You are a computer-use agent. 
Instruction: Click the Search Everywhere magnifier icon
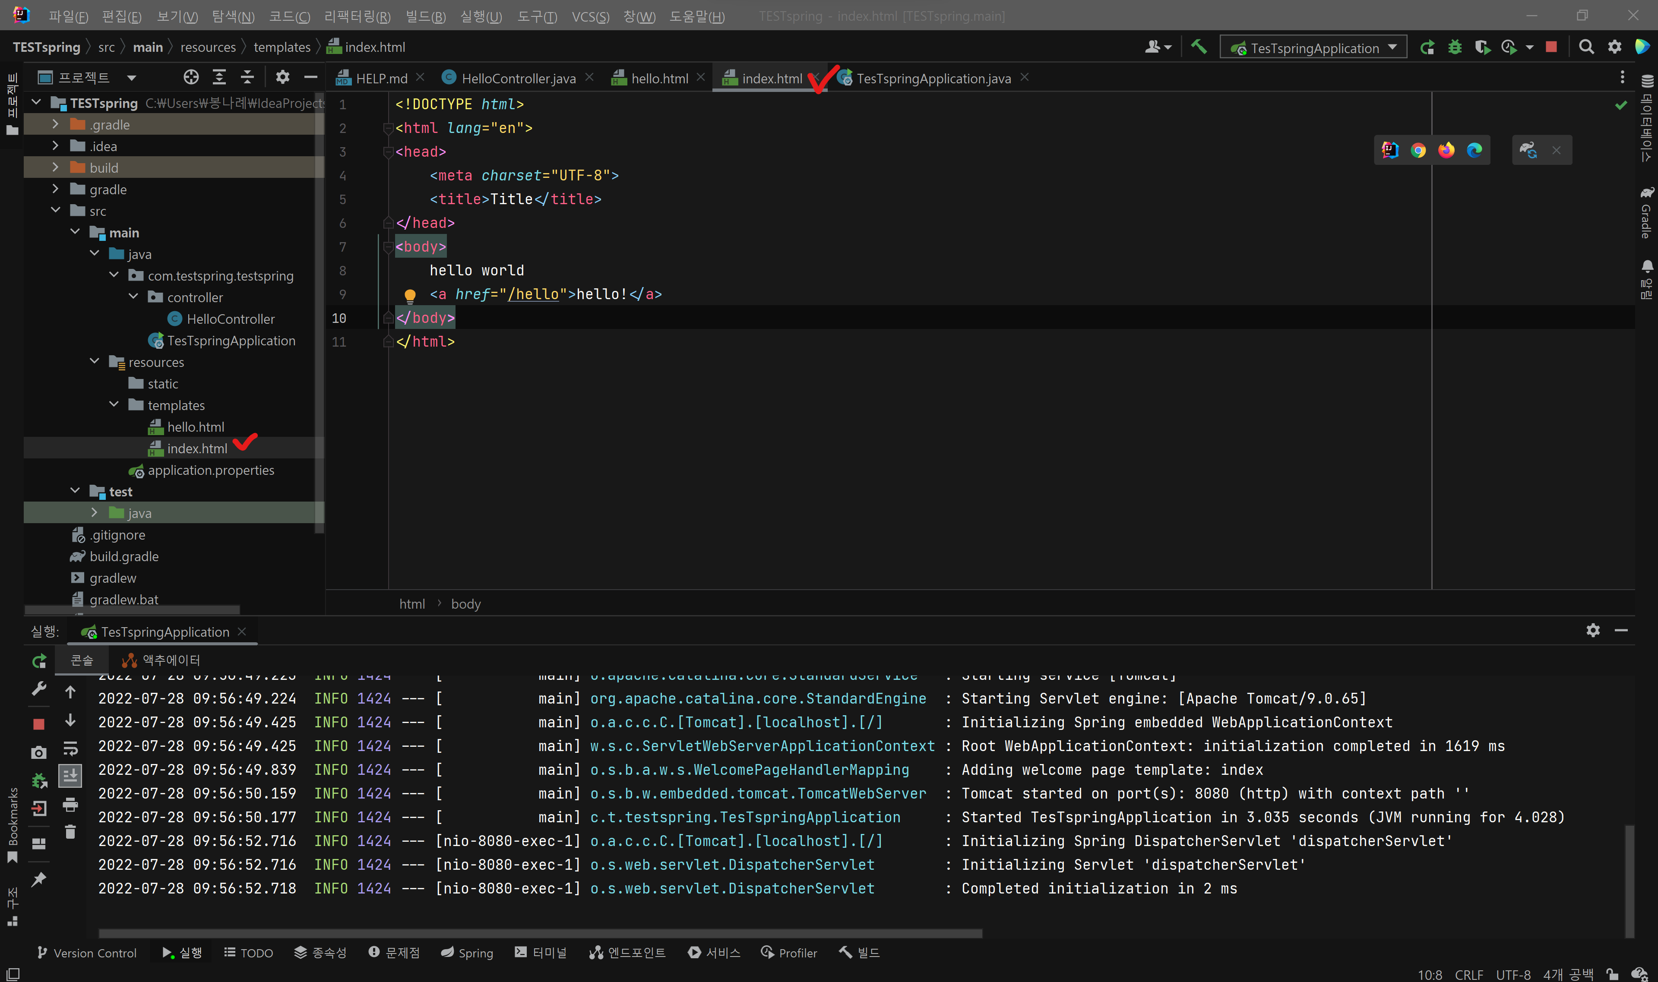tap(1586, 47)
